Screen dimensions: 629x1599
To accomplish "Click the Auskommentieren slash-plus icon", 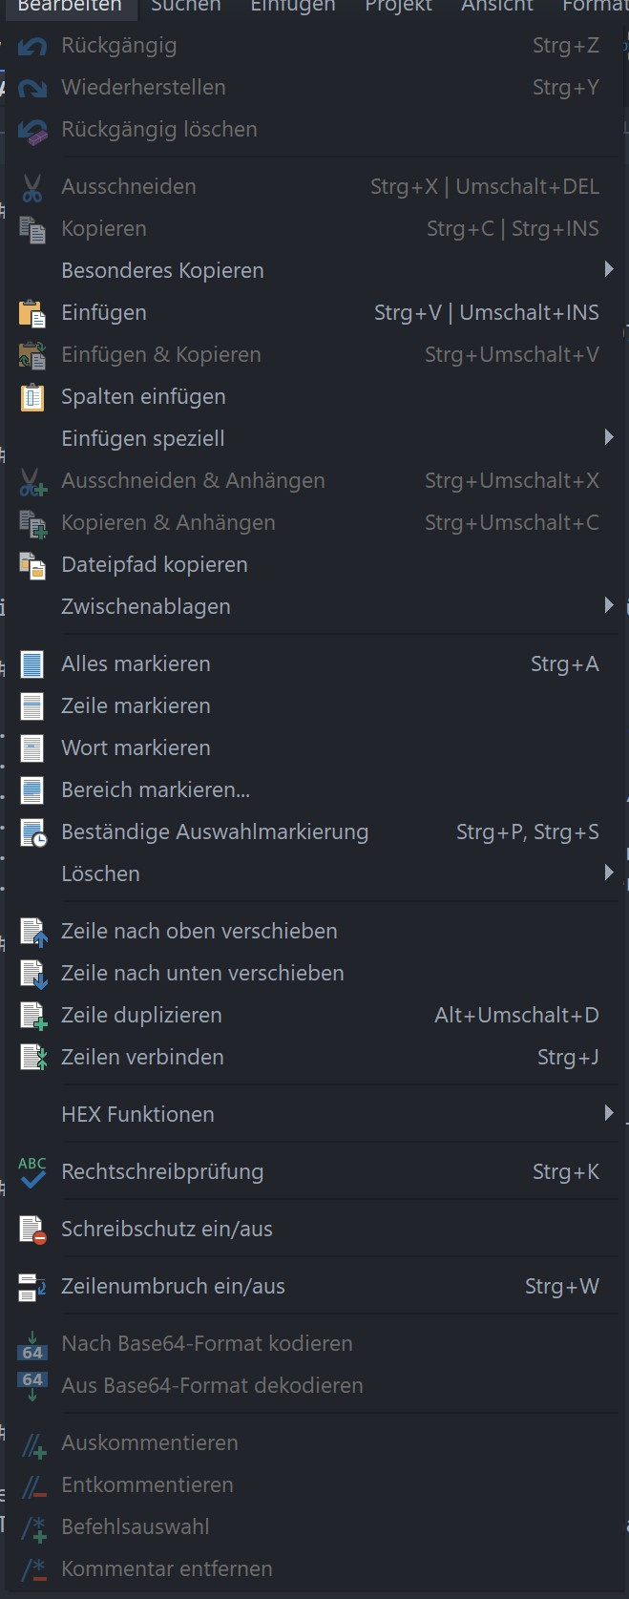I will tap(33, 1444).
